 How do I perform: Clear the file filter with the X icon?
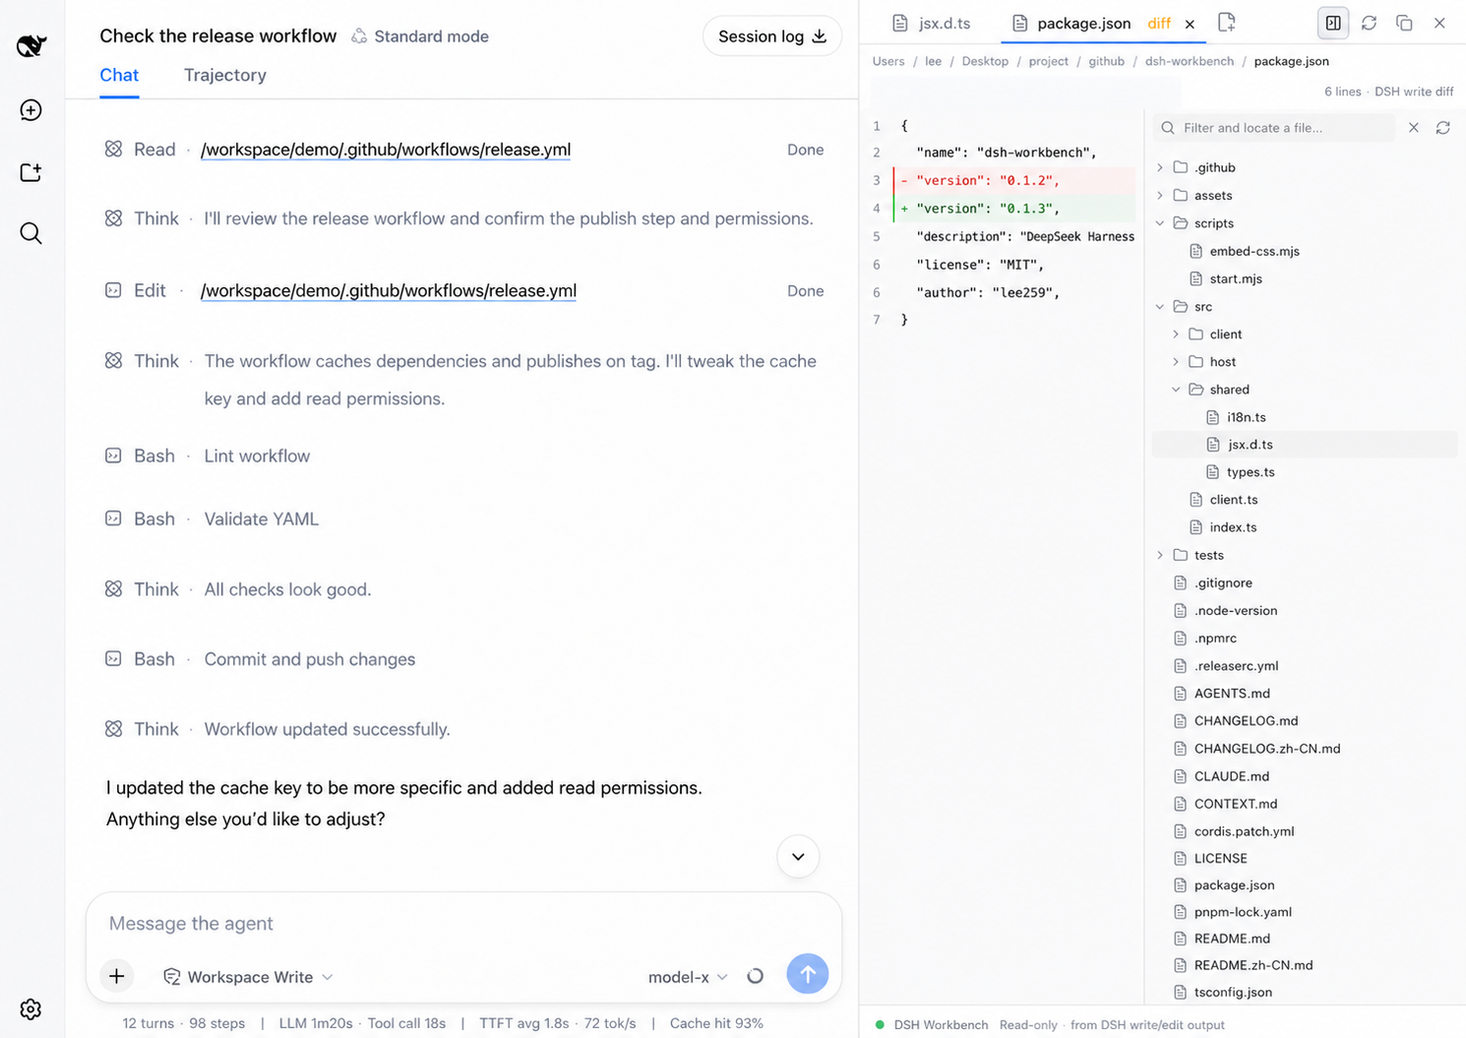[x=1414, y=128]
